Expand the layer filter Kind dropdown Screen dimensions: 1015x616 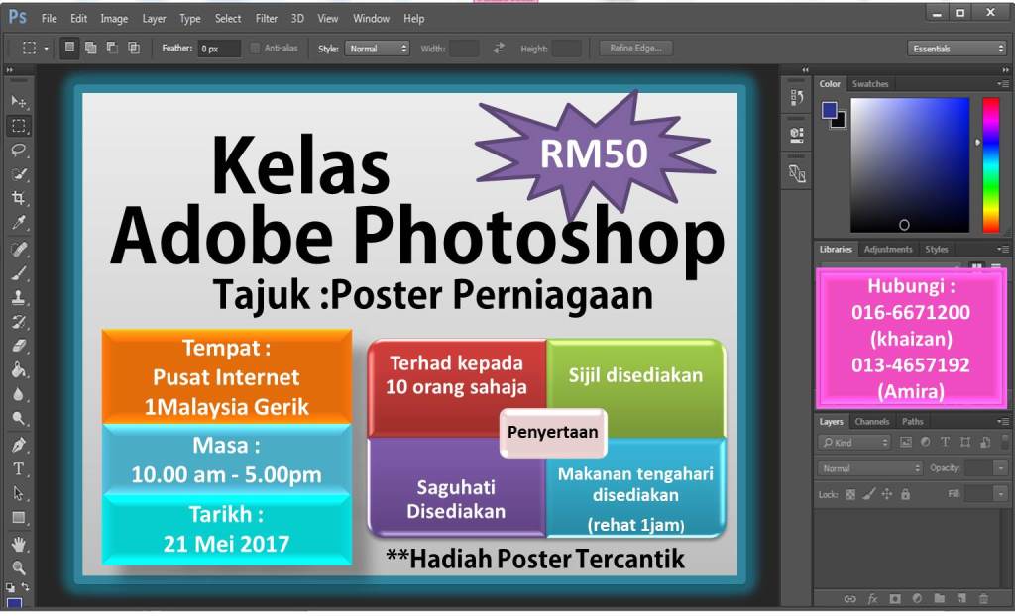coord(855,443)
